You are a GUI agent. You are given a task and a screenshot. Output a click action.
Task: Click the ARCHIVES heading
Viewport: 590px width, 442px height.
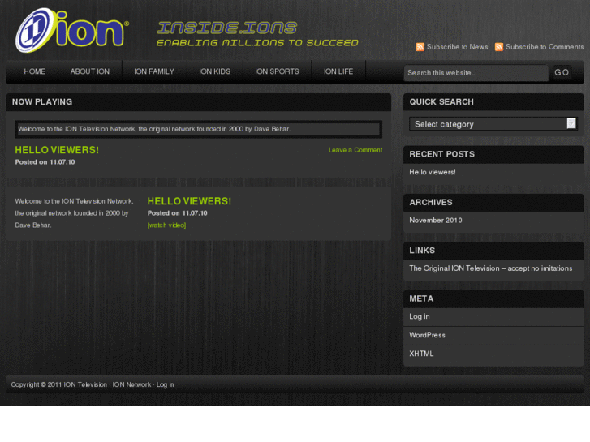coord(431,203)
